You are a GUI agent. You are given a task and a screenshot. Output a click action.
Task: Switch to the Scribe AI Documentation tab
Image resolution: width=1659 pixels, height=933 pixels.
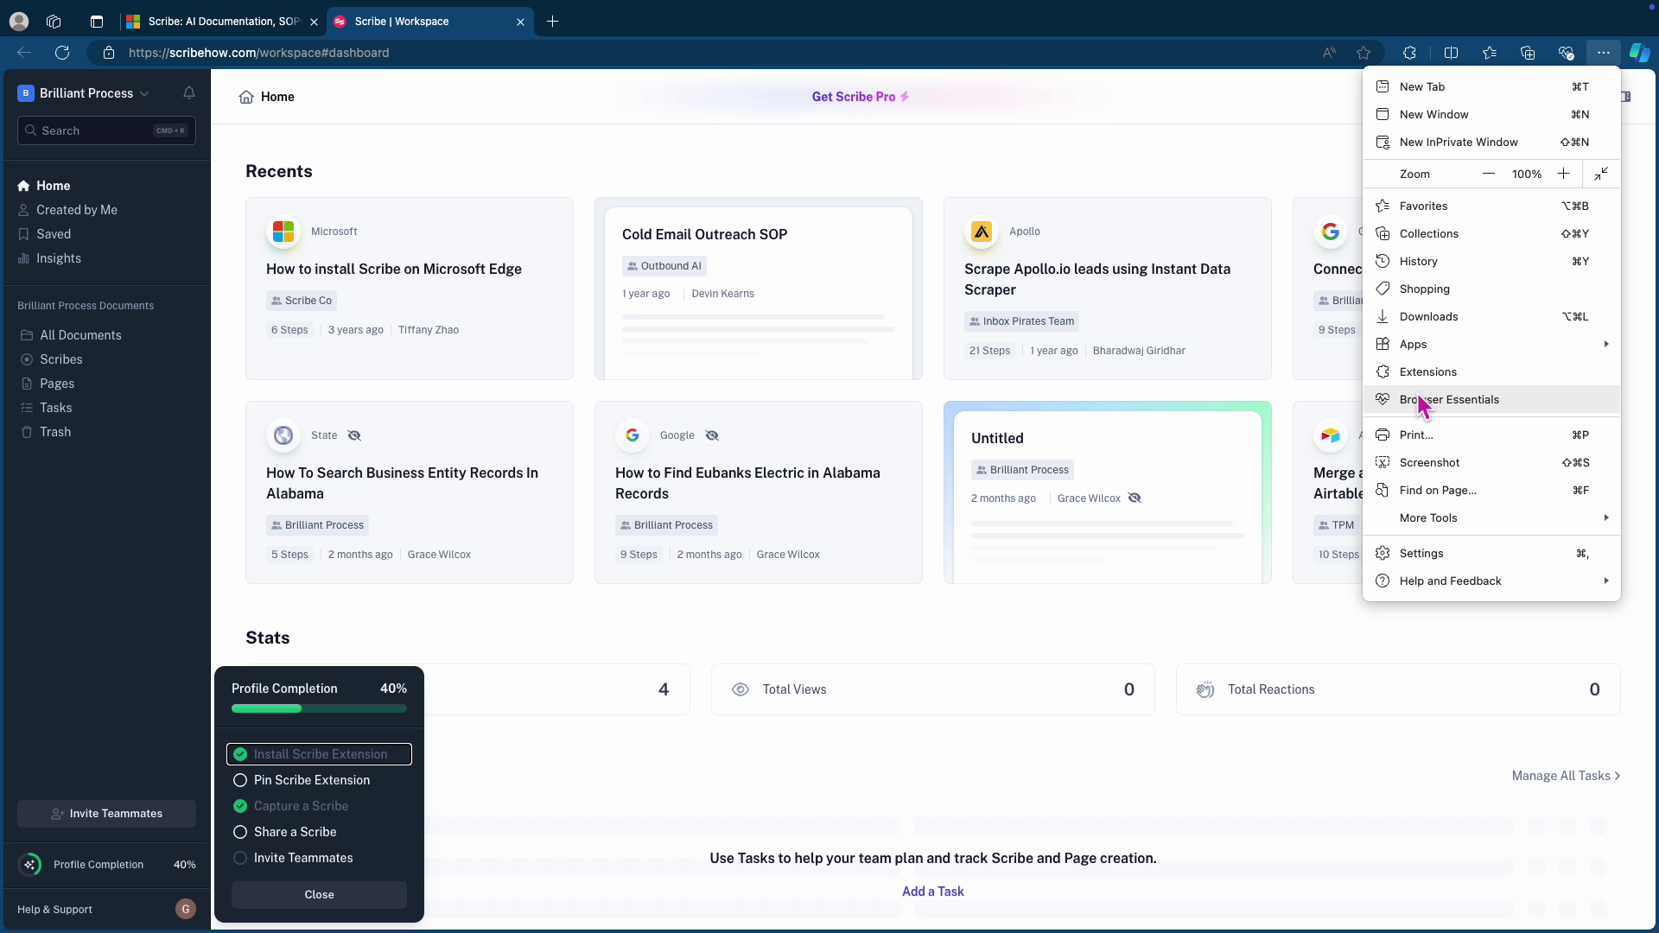pos(223,22)
